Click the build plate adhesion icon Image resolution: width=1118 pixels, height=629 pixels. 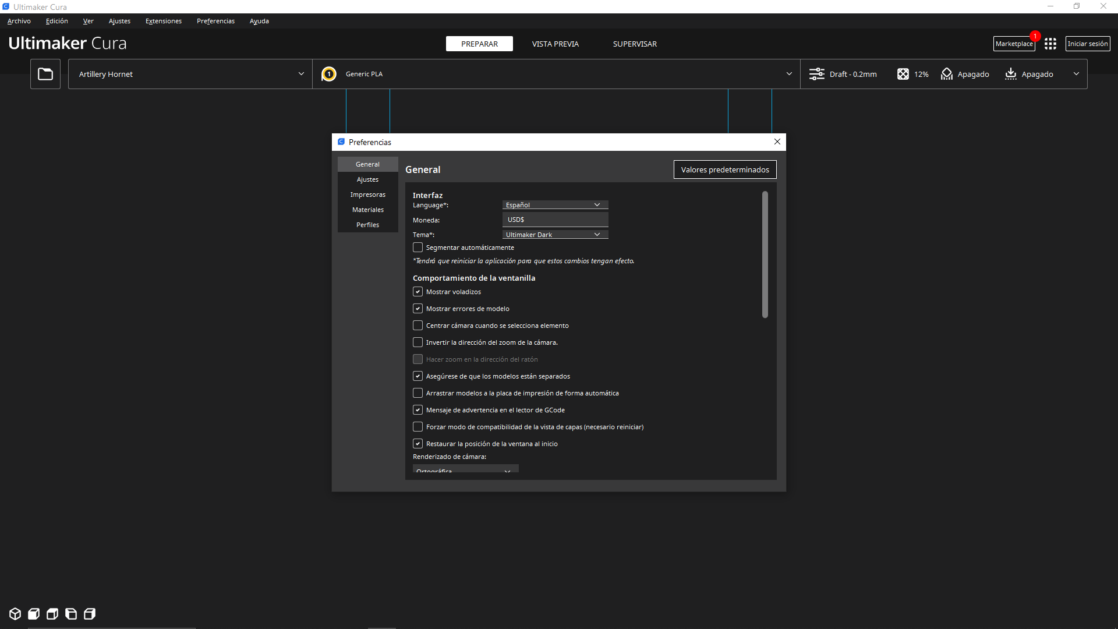[x=1011, y=74]
